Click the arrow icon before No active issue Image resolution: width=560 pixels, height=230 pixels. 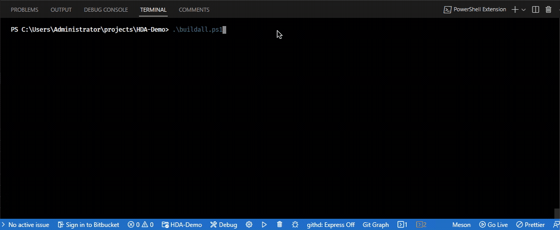(3, 225)
